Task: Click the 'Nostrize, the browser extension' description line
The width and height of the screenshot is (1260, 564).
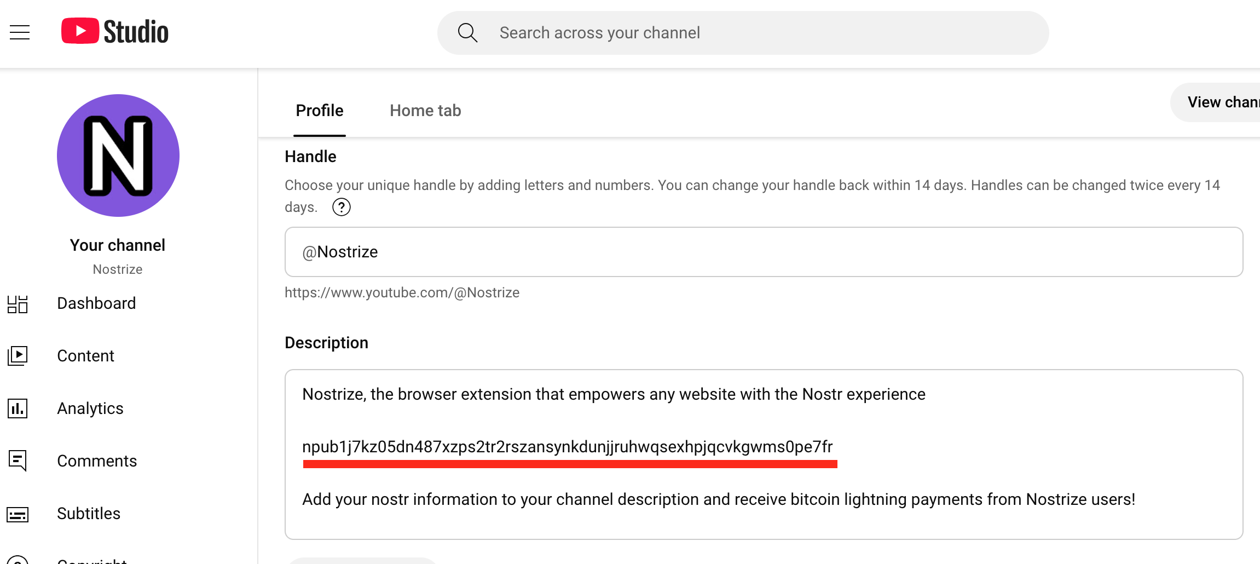Action: tap(614, 394)
